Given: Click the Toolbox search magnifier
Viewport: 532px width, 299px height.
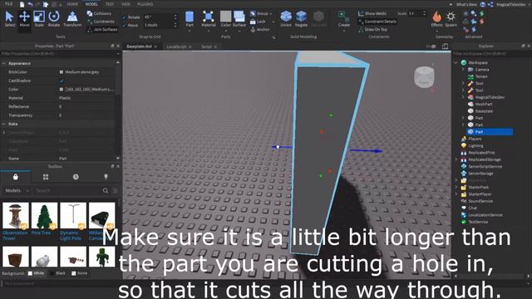Looking at the screenshot, I should coord(106,190).
